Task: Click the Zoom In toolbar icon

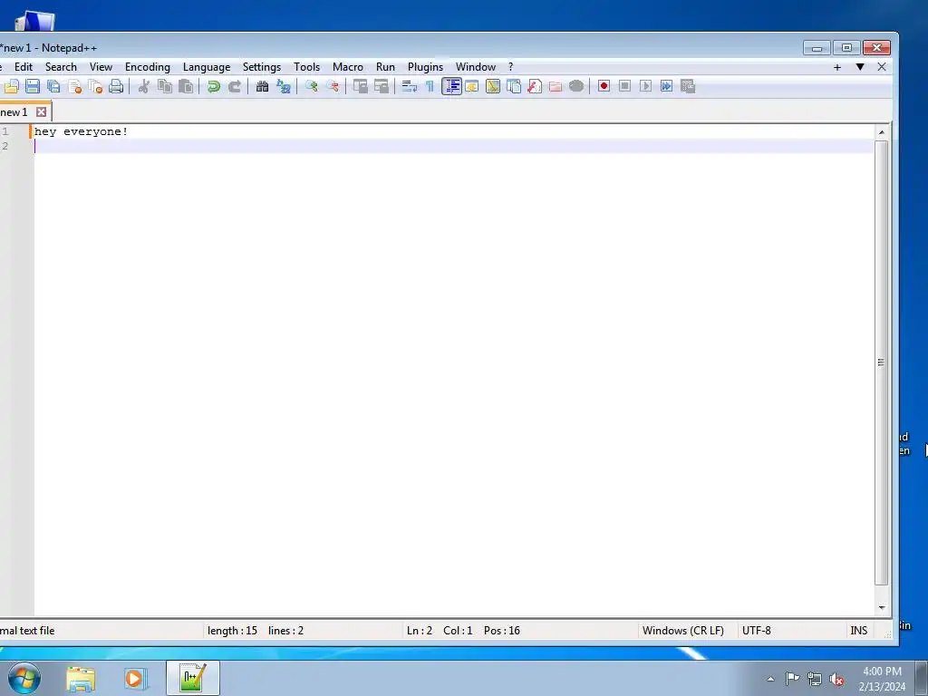Action: point(311,86)
